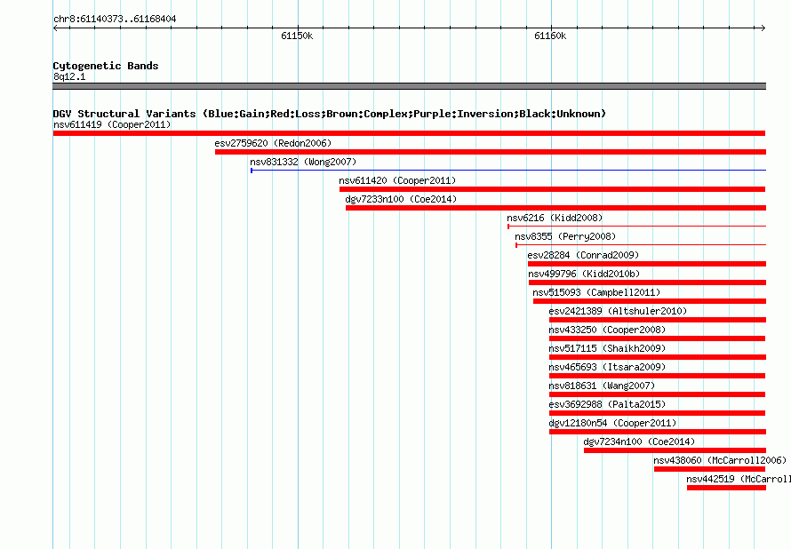Click the 8q12.1 cytogenetic band bar
Viewport: 791px width, 549px height.
click(409, 86)
